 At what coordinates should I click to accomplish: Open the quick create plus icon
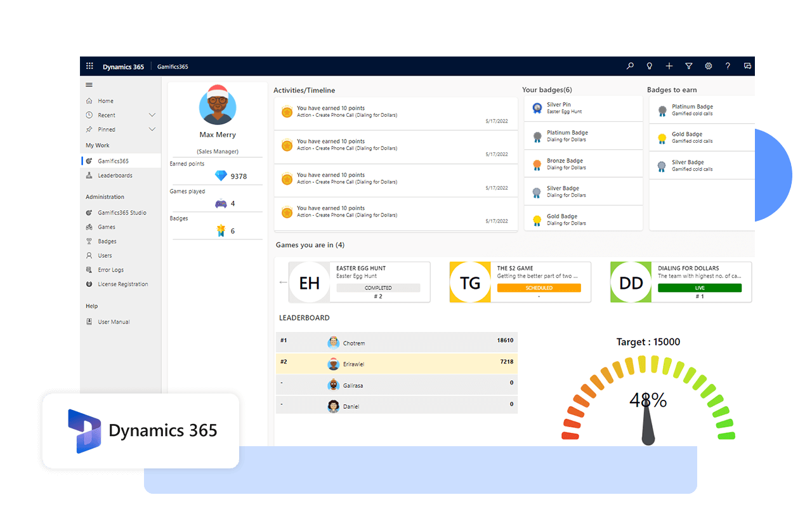669,66
